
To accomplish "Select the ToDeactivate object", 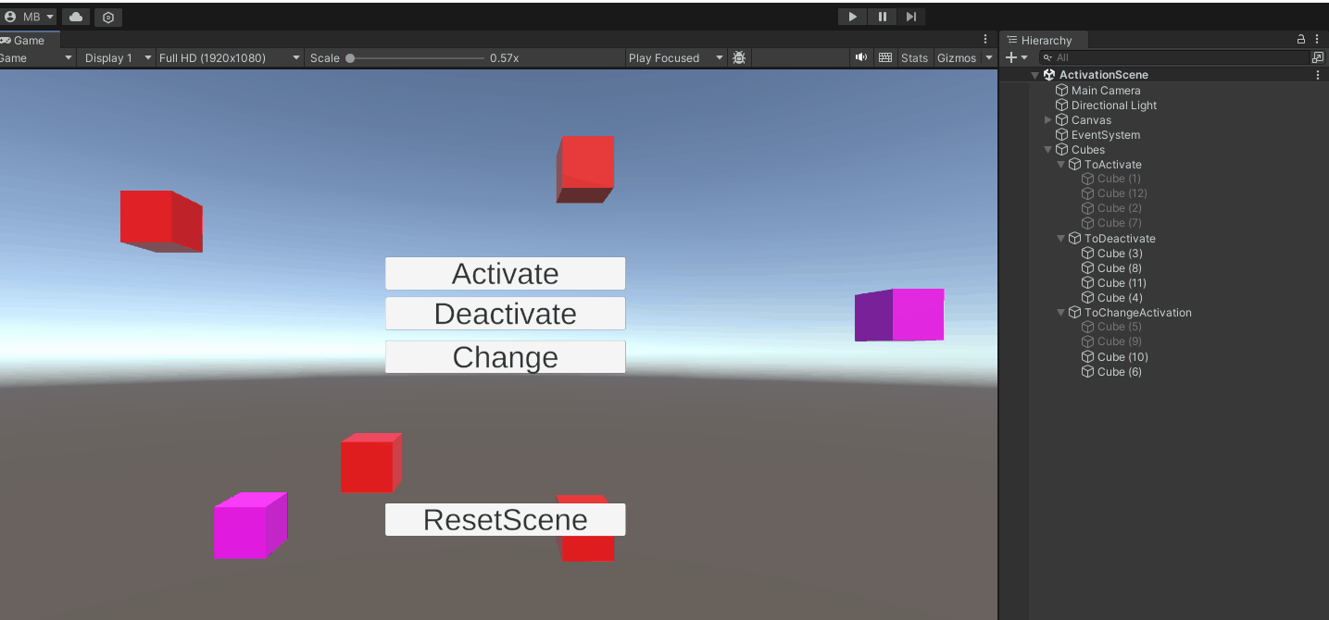I will [x=1120, y=239].
